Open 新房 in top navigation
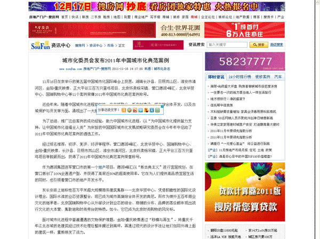 pos(85,17)
